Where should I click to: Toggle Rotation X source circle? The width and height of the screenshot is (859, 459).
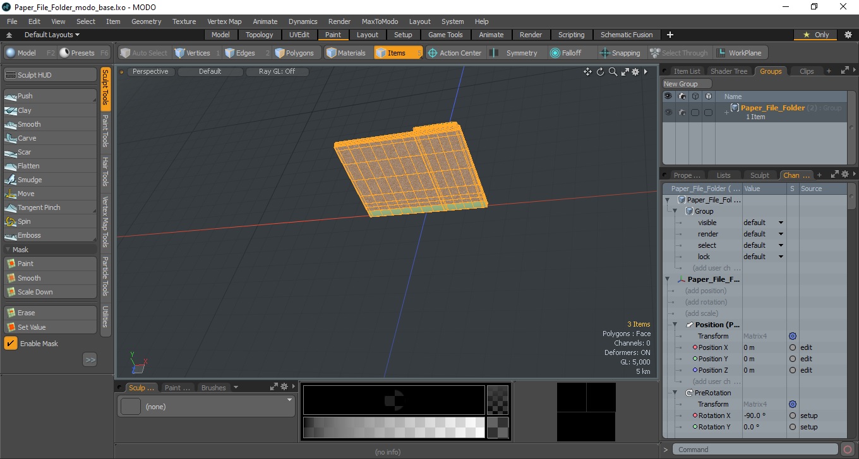coord(793,415)
